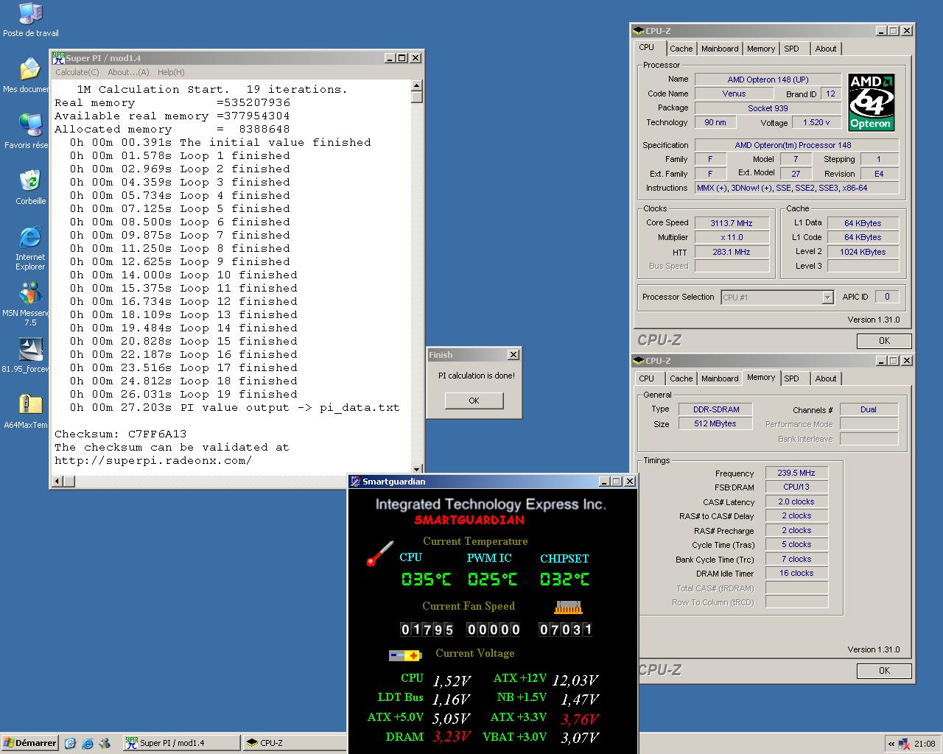943x754 pixels.
Task: Click OK in the upper CPU-Z window
Action: point(884,341)
